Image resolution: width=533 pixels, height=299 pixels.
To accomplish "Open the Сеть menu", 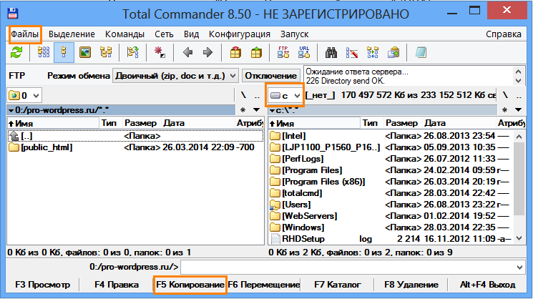I will 164,34.
